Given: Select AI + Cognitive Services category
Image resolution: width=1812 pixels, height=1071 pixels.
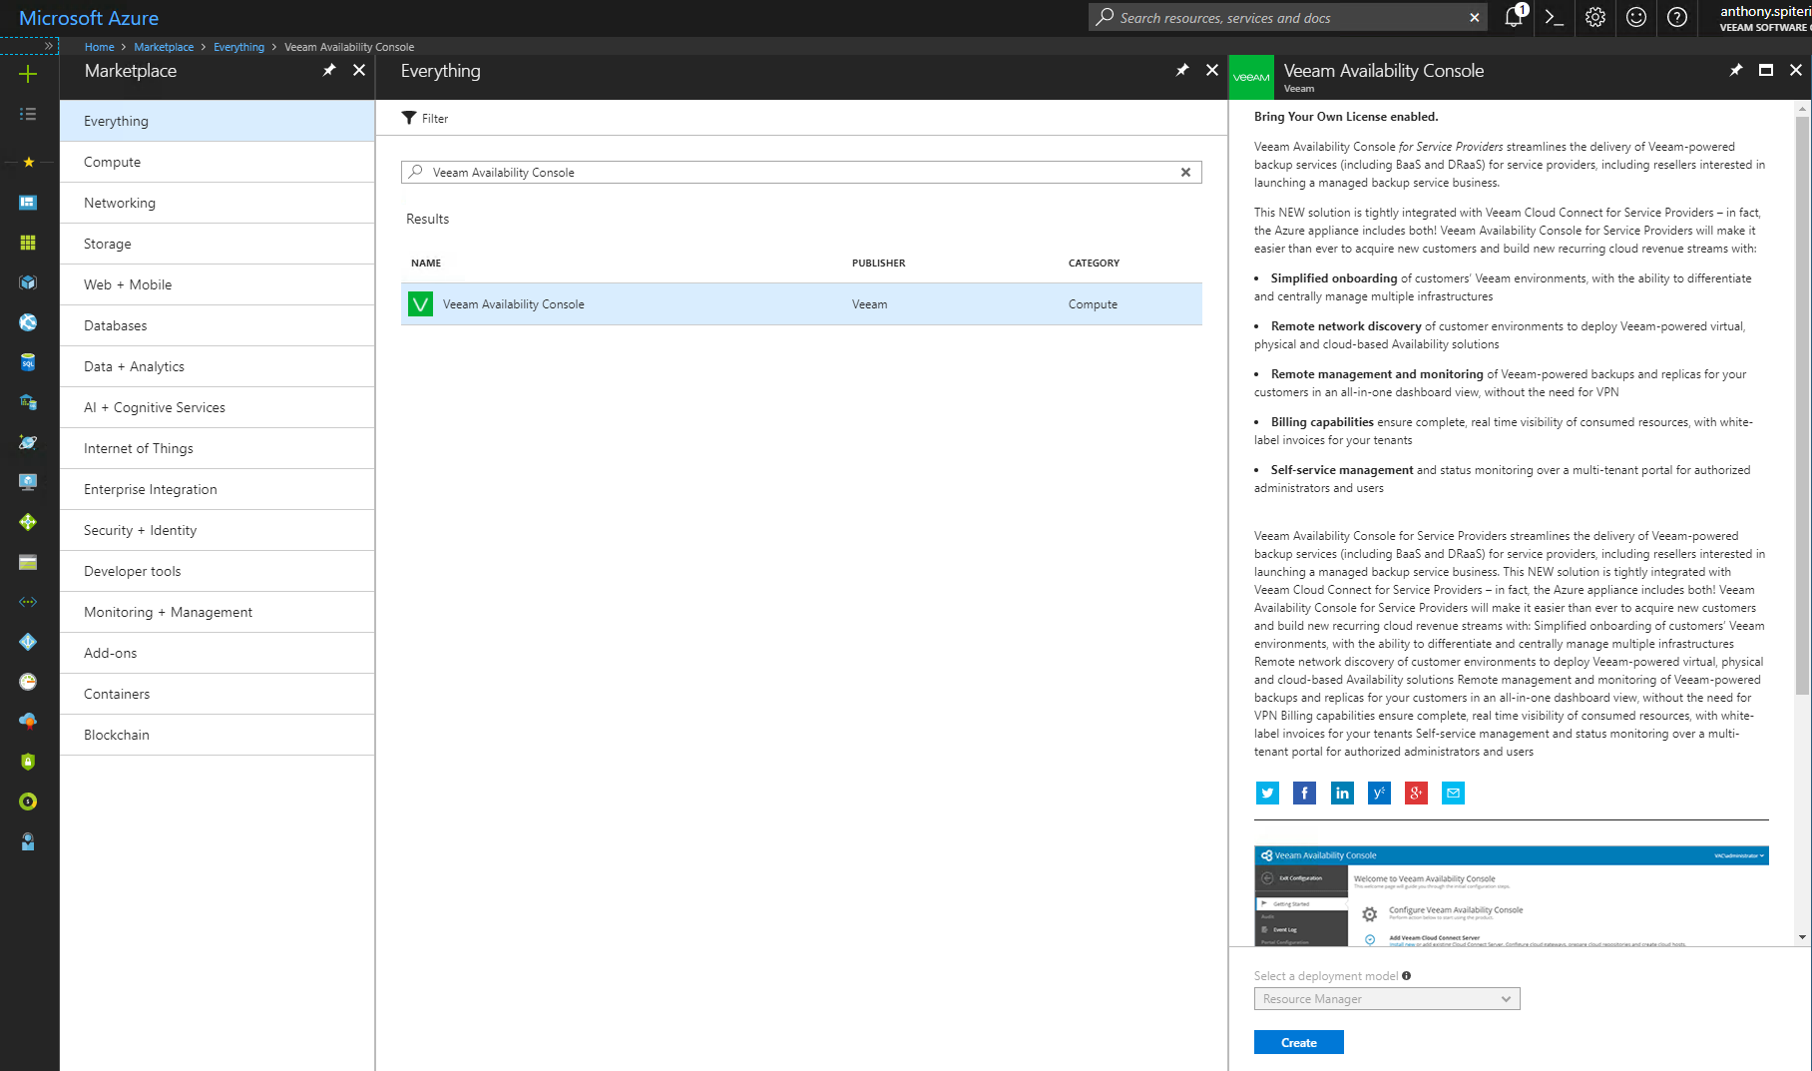Looking at the screenshot, I should (x=218, y=407).
